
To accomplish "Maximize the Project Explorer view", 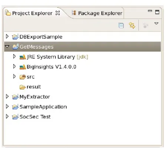I will tap(157, 12).
